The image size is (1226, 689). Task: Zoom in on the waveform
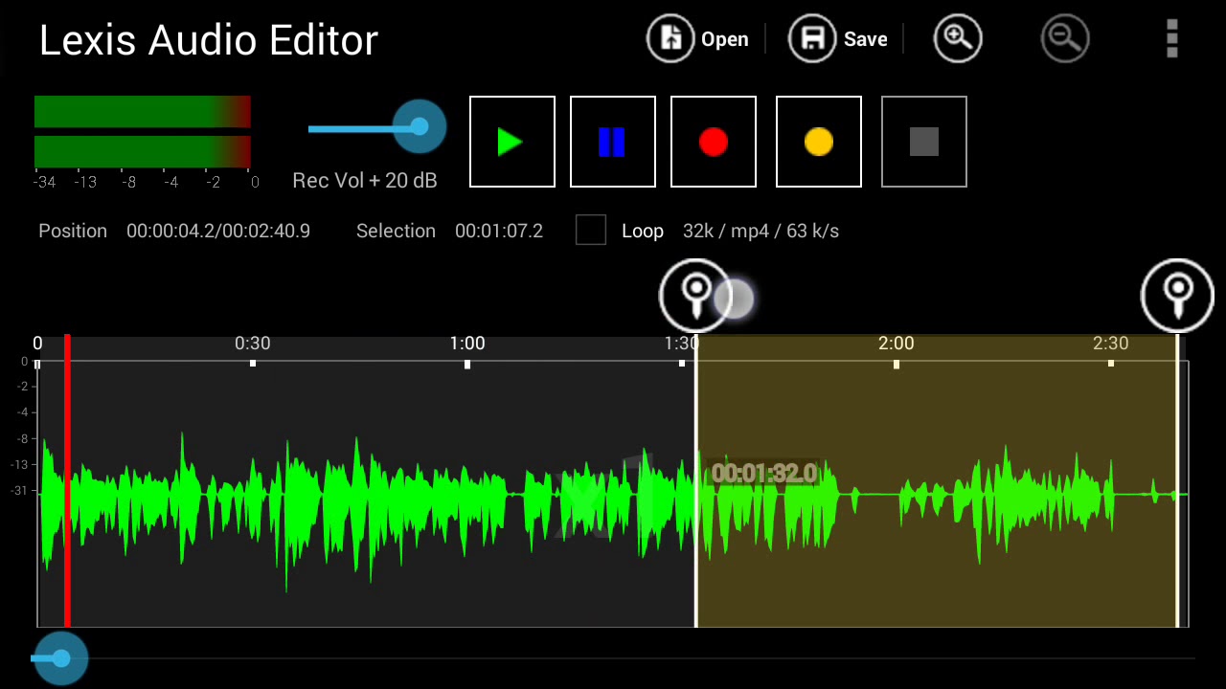[x=958, y=39]
